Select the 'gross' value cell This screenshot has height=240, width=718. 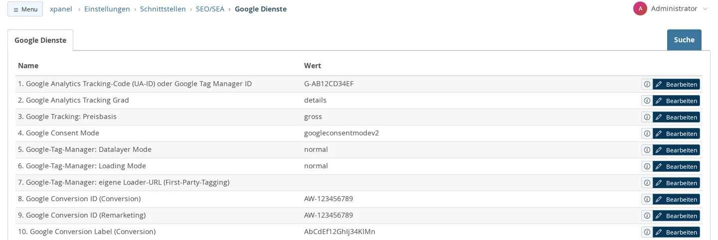313,117
